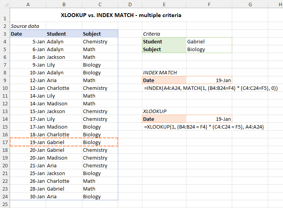This screenshot has height=208, width=283.
Task: Select '15-Jan' date cell
Action: (28, 112)
